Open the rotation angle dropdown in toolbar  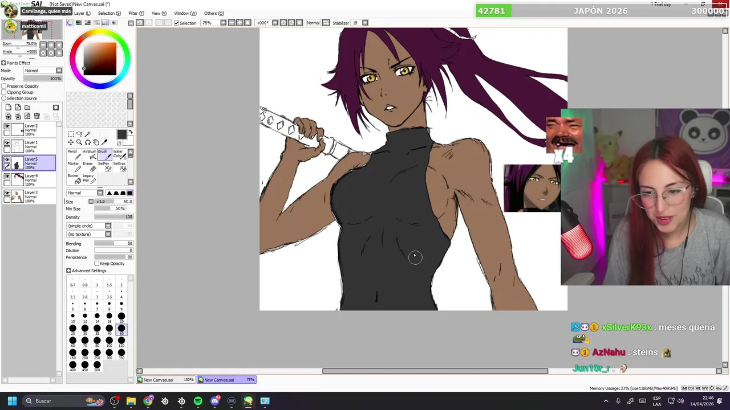(275, 23)
